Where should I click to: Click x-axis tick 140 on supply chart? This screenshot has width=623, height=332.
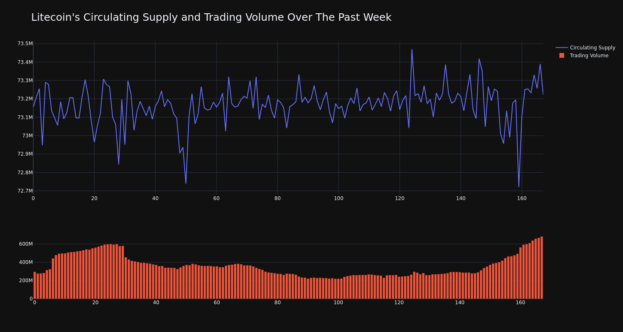click(x=461, y=198)
